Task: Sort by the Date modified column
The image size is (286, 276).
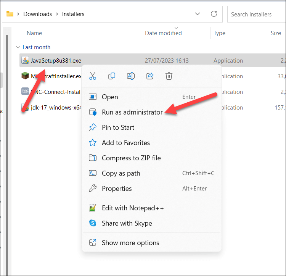Action: [x=163, y=33]
